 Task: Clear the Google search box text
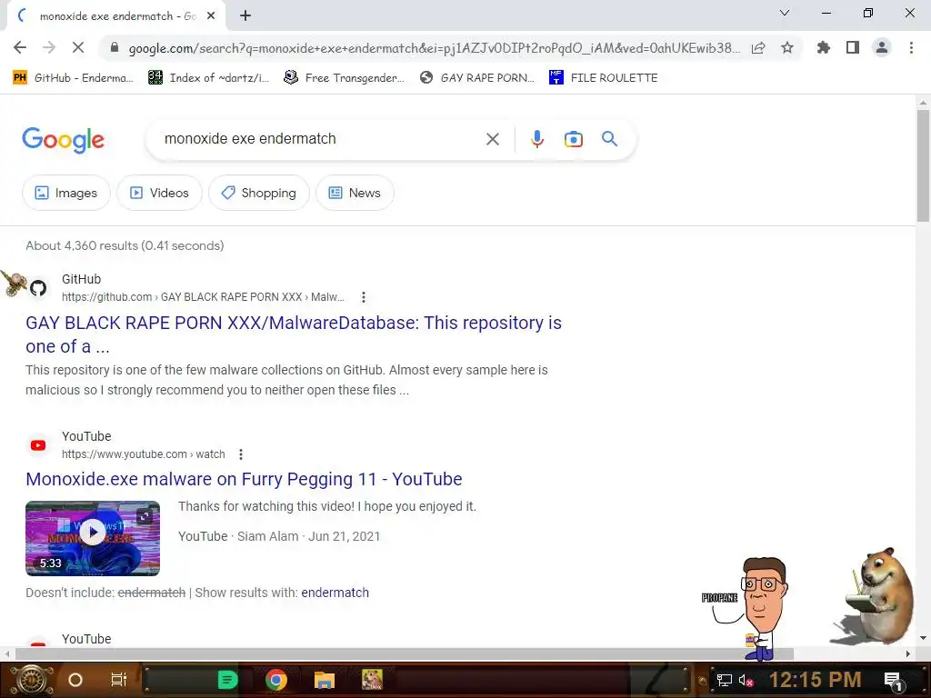[492, 139]
